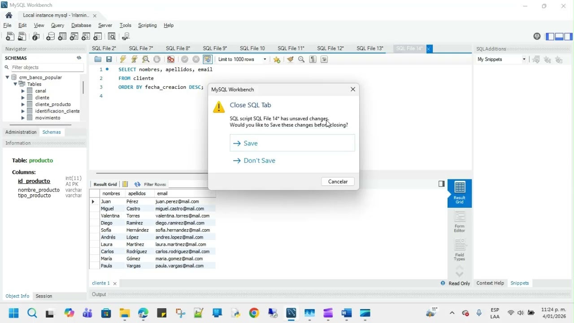This screenshot has width=574, height=323.
Task: Create a new stored procedure toolbar icon
Action: [x=86, y=37]
